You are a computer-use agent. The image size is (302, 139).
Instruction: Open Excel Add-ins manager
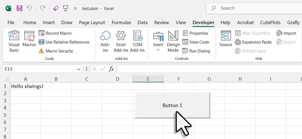click(x=121, y=41)
